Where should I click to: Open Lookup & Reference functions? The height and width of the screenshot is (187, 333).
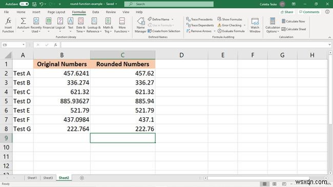94,25
